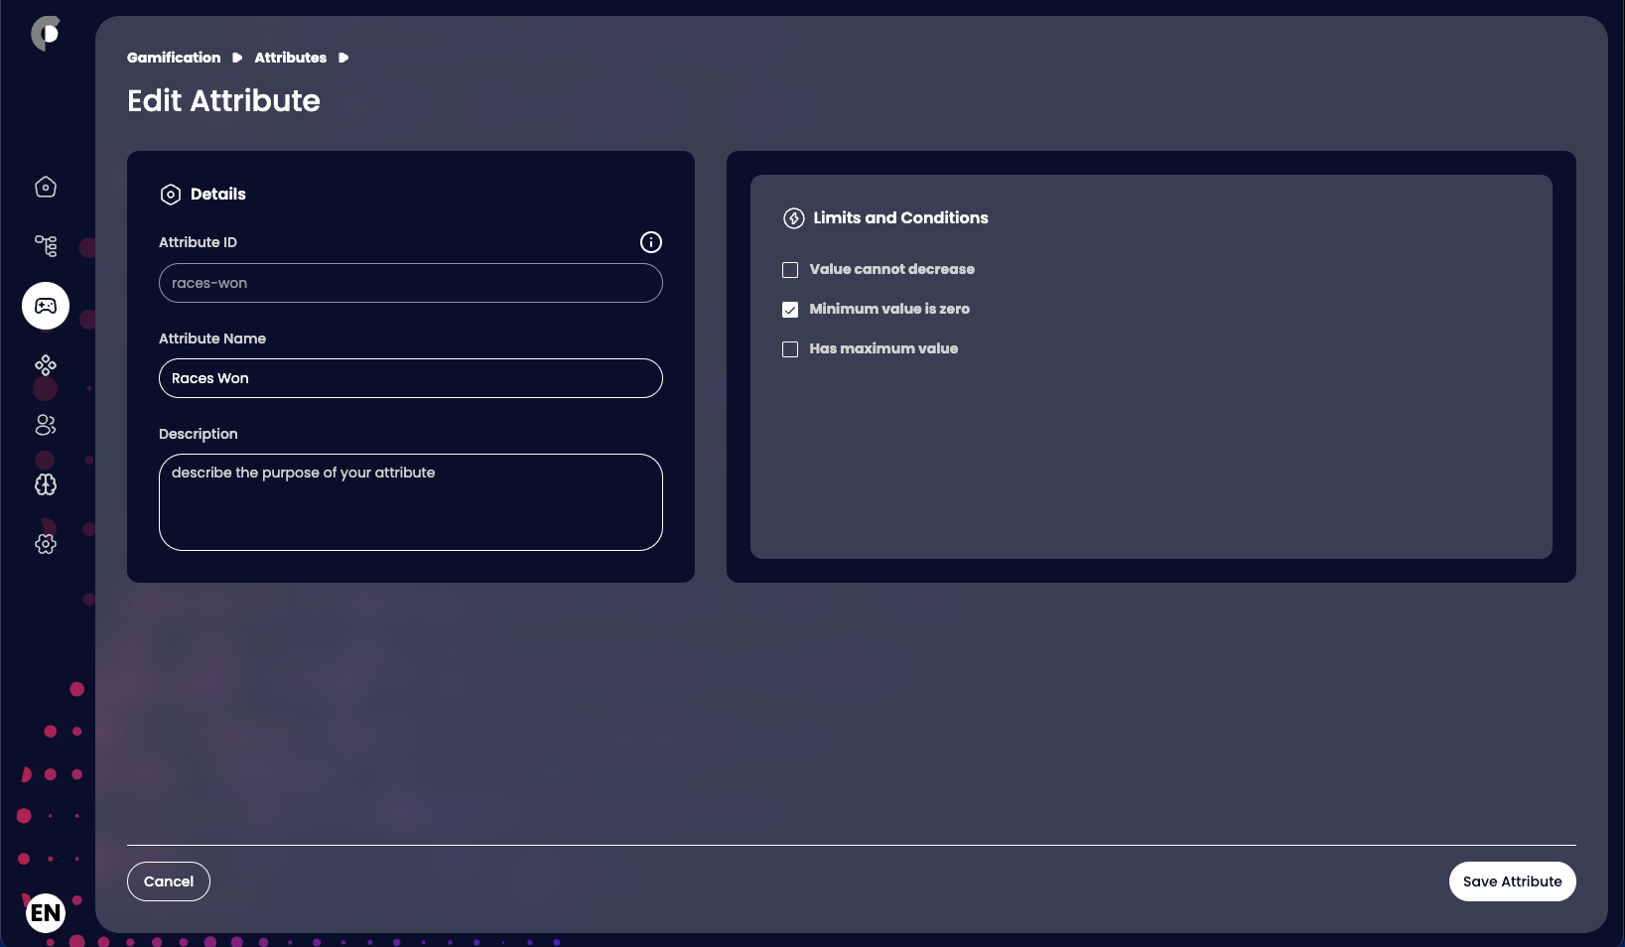Open the EN language selector
Screen dimensions: 1625x947
tap(46, 912)
